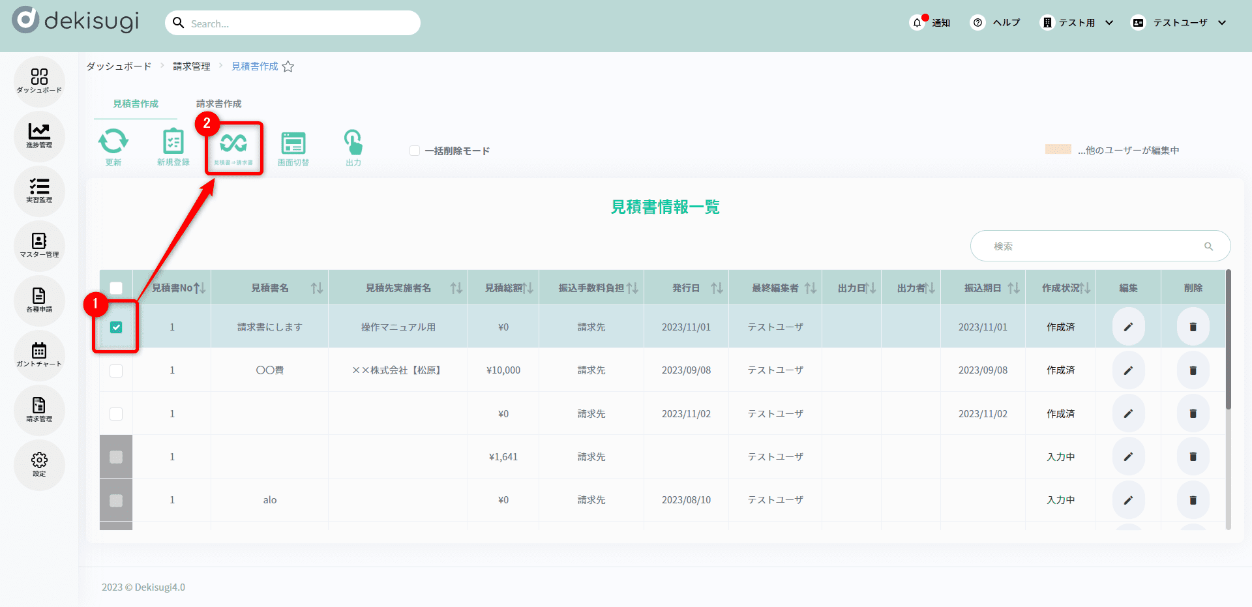
Task: Toggle the select-all checkbox in table header
Action: pos(116,288)
